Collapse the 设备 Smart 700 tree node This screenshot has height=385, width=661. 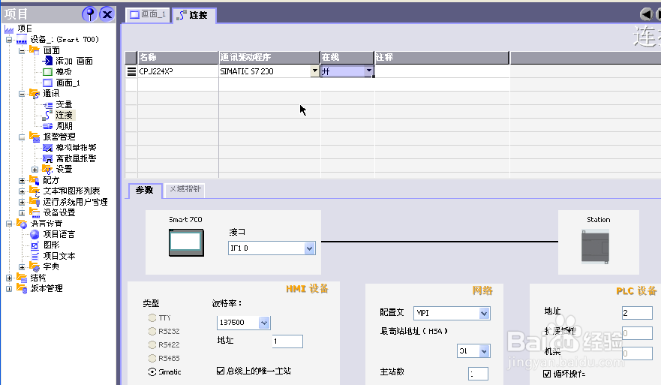tap(9, 40)
